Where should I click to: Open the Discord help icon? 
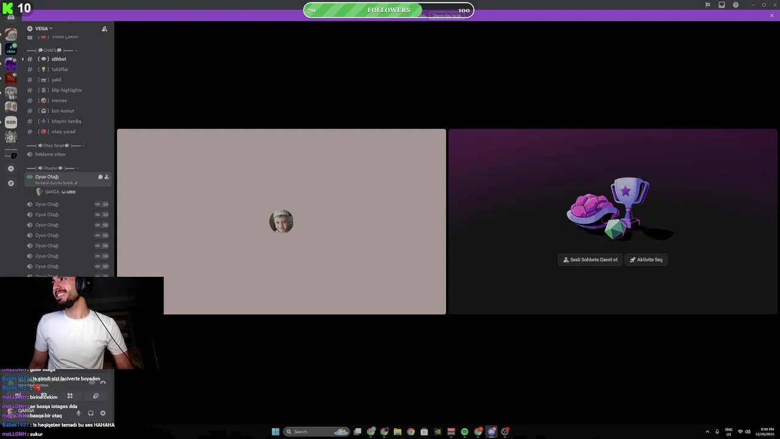736,5
